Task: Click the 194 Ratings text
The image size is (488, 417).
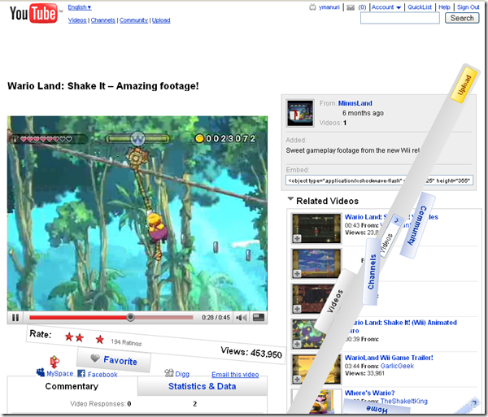Action: (126, 342)
